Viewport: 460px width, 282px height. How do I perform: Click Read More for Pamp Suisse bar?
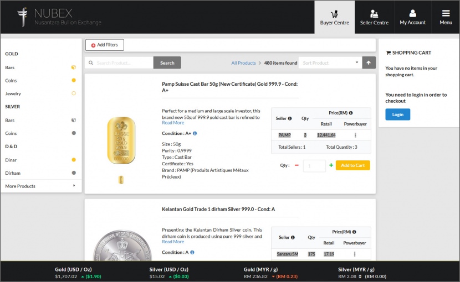(173, 123)
